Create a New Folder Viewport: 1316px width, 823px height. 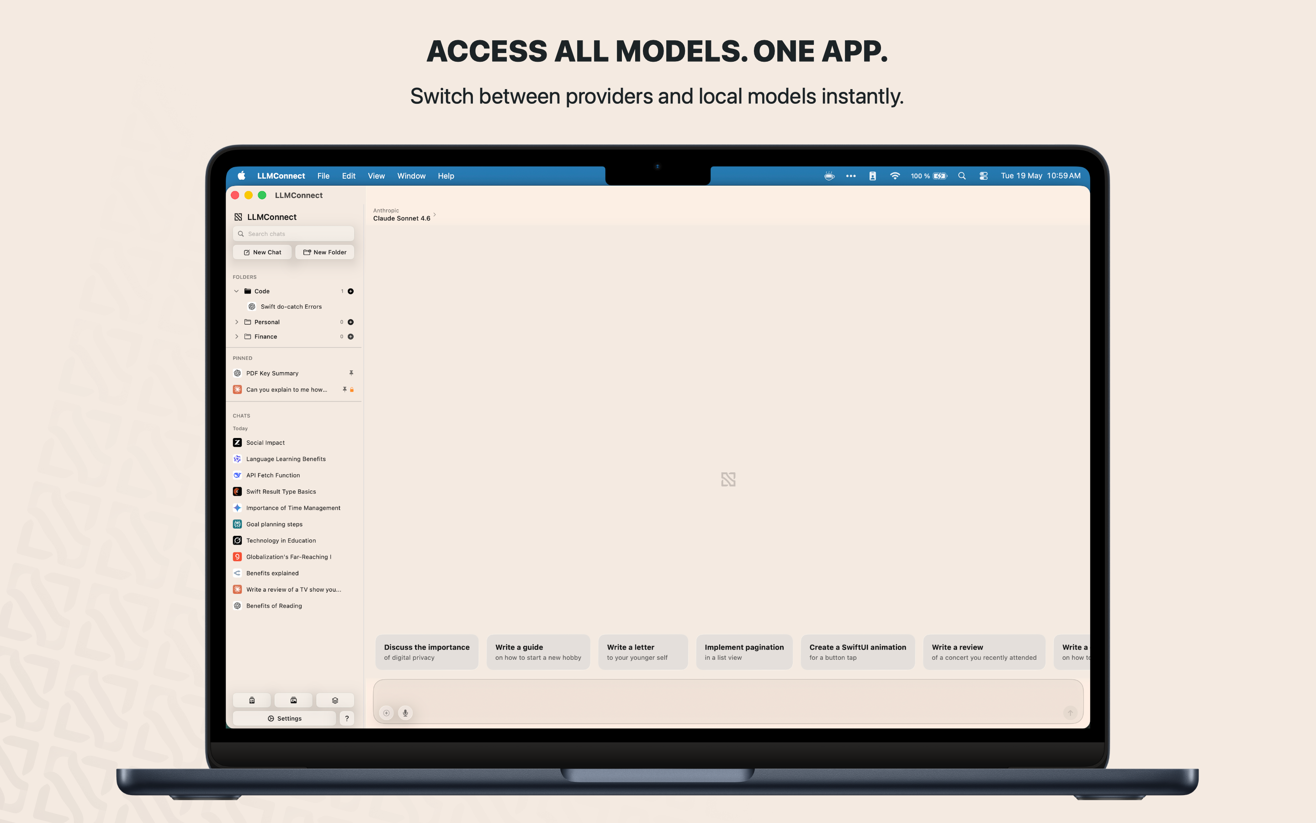(324, 252)
